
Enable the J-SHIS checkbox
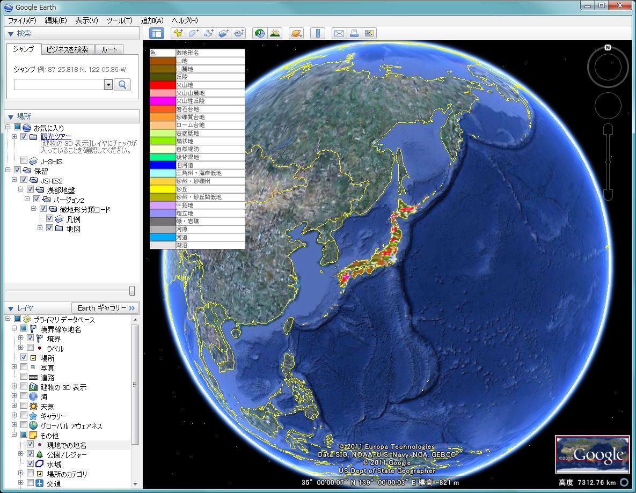coord(24,160)
